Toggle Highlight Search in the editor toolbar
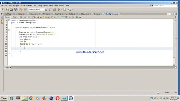 (x=44, y=17)
